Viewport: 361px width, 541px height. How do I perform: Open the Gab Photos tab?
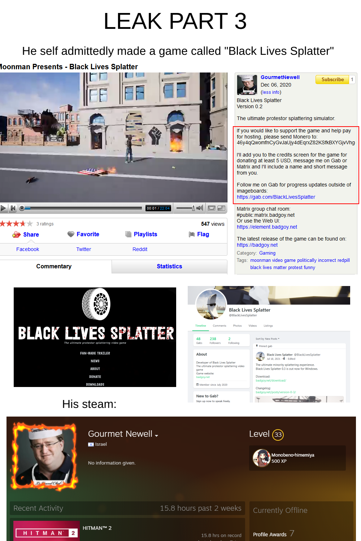point(237,326)
